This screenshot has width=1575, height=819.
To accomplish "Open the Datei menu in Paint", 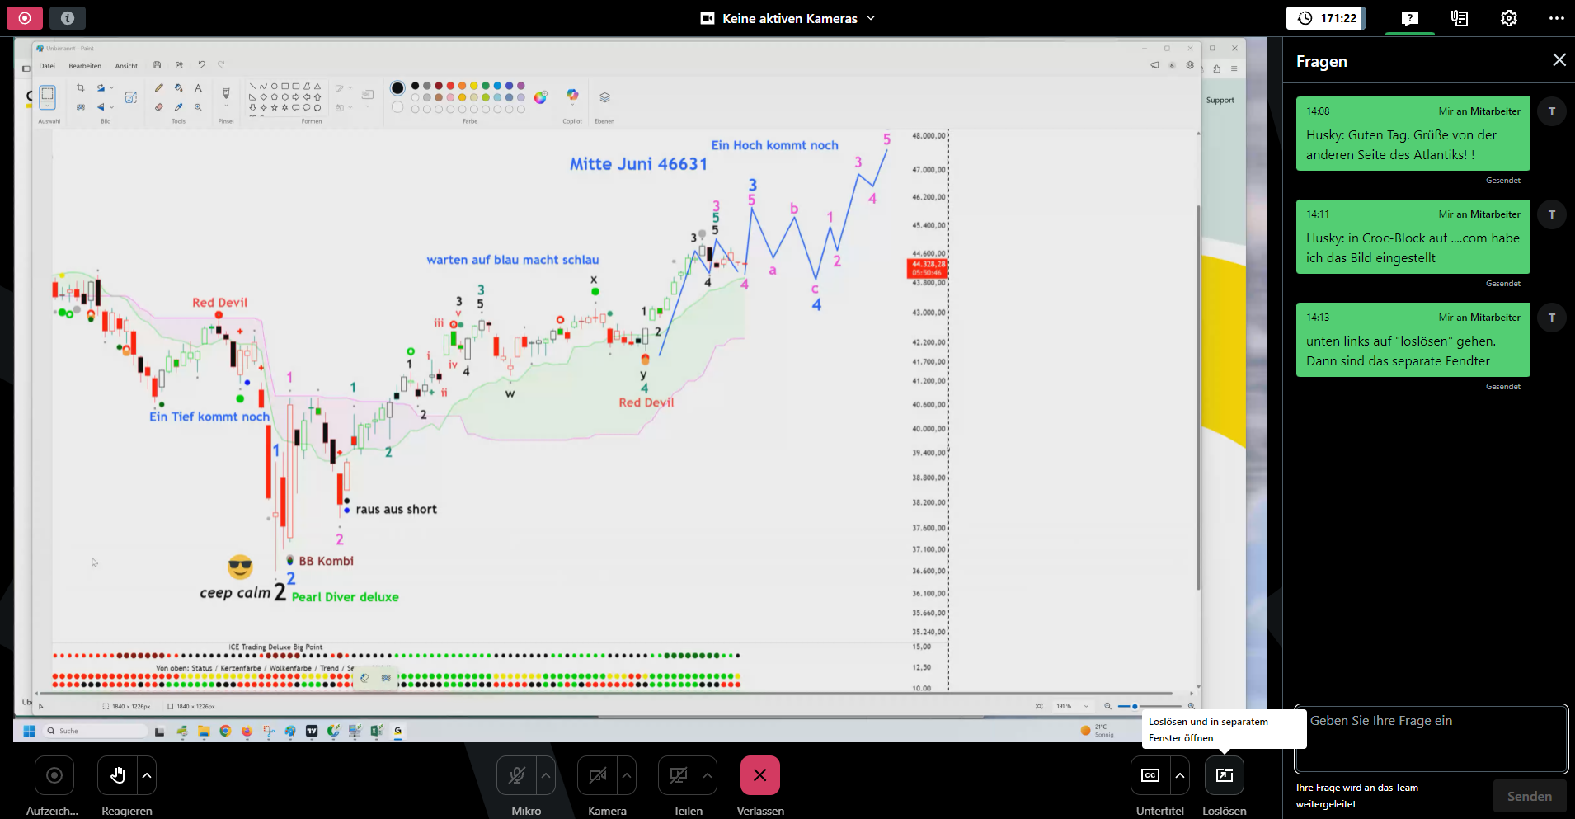I will coord(47,66).
